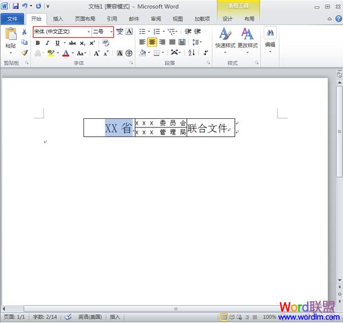Image resolution: width=343 pixels, height=323 pixels.
Task: Toggle Italic formatting
Action: tap(47, 43)
